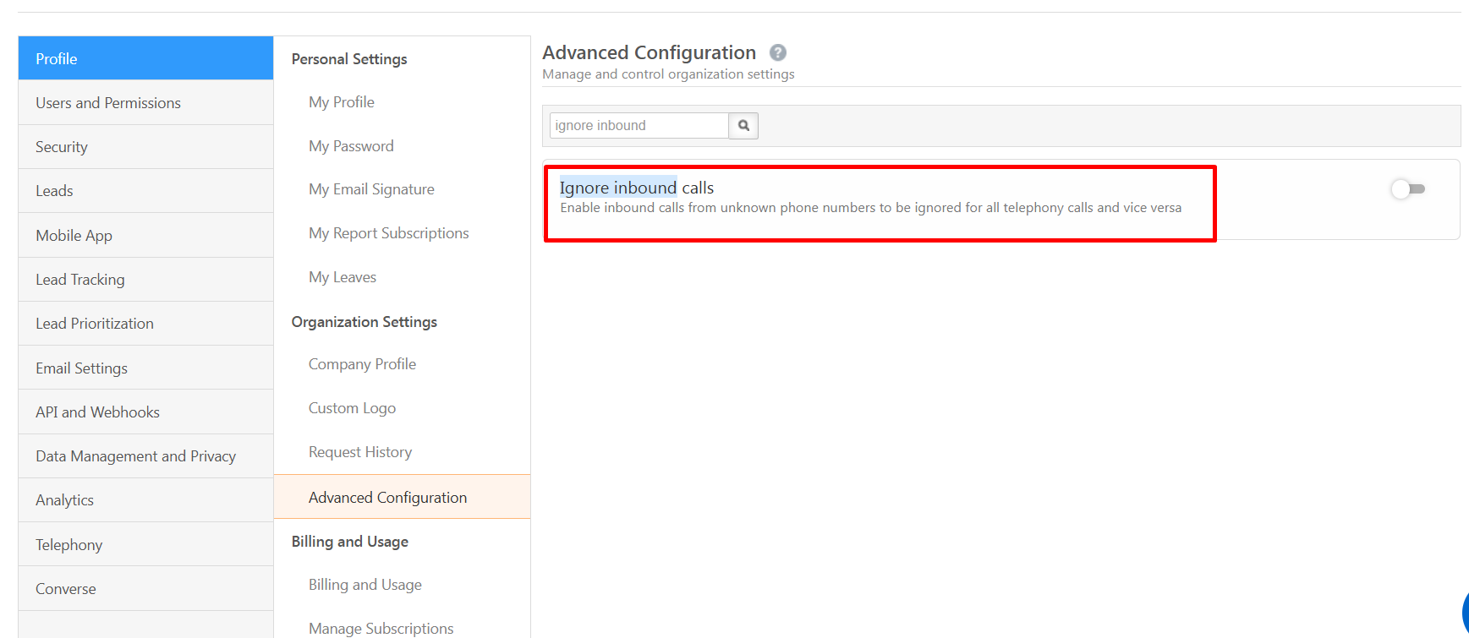Open Data Management and Privacy
This screenshot has height=638, width=1469.
coord(135,456)
